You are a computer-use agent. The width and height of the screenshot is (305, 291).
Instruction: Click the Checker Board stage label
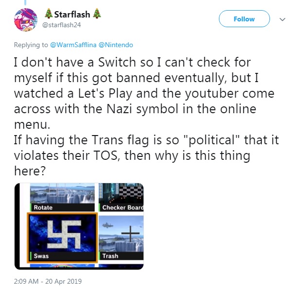(123, 207)
